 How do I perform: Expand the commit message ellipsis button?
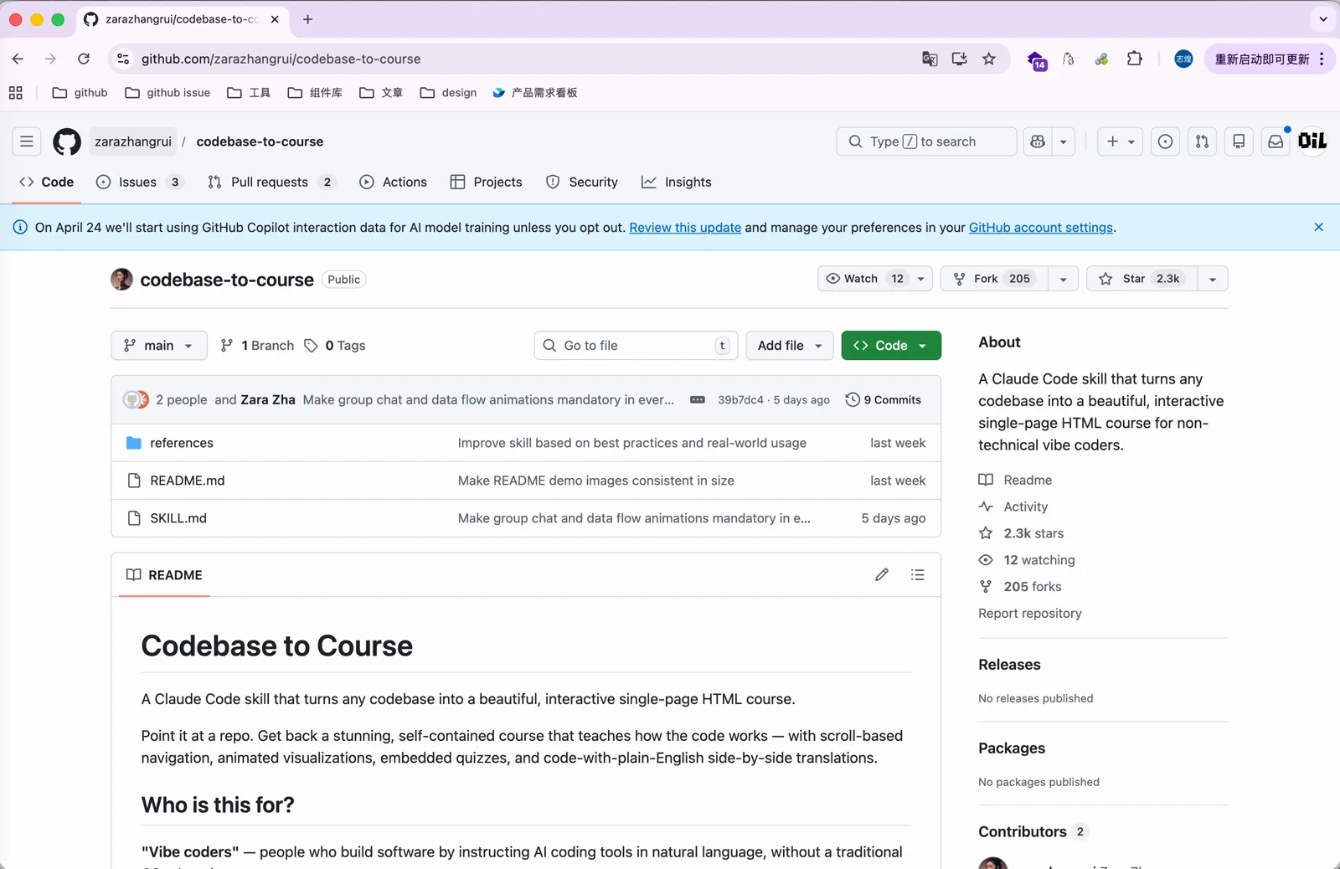[698, 400]
